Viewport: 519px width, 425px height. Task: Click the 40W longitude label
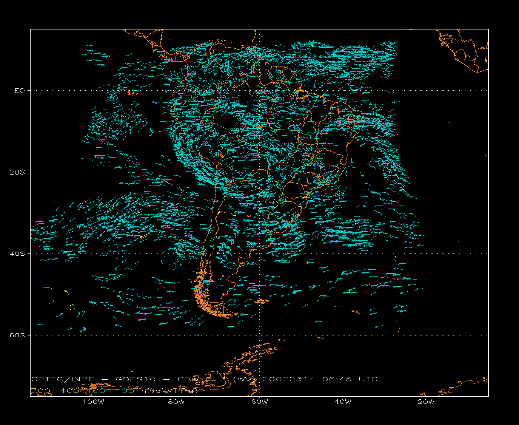point(343,402)
